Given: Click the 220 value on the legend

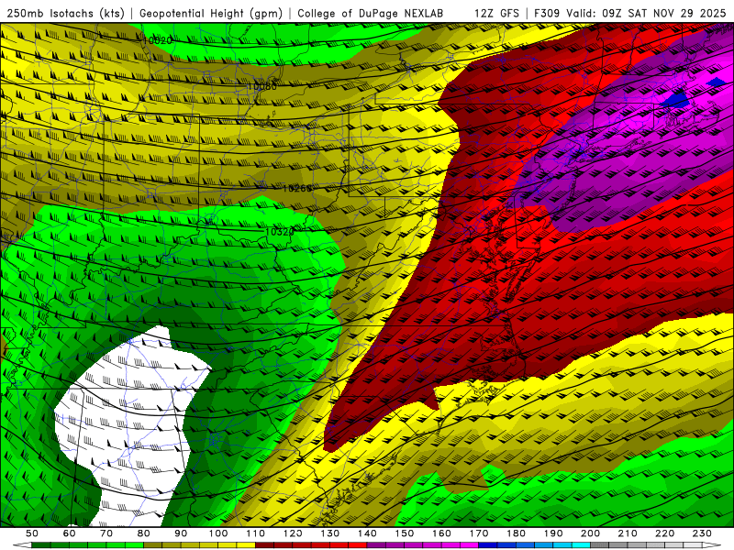Looking at the screenshot, I should pos(664,533).
